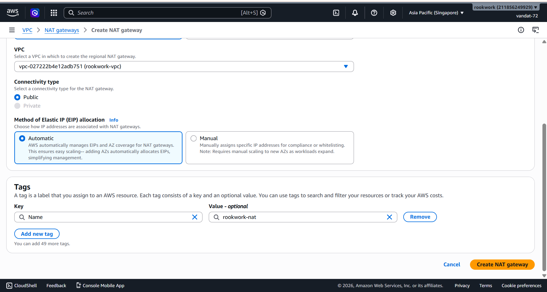The width and height of the screenshot is (547, 292).
Task: Click the 'Create NAT gateway' breadcrumb text
Action: [117, 30]
